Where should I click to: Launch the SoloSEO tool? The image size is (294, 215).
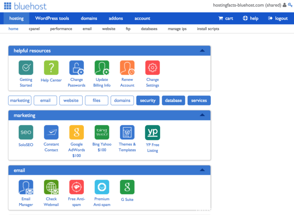[x=26, y=132]
